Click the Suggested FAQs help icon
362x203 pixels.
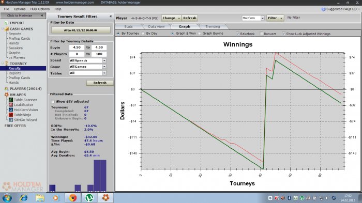pos(323,9)
